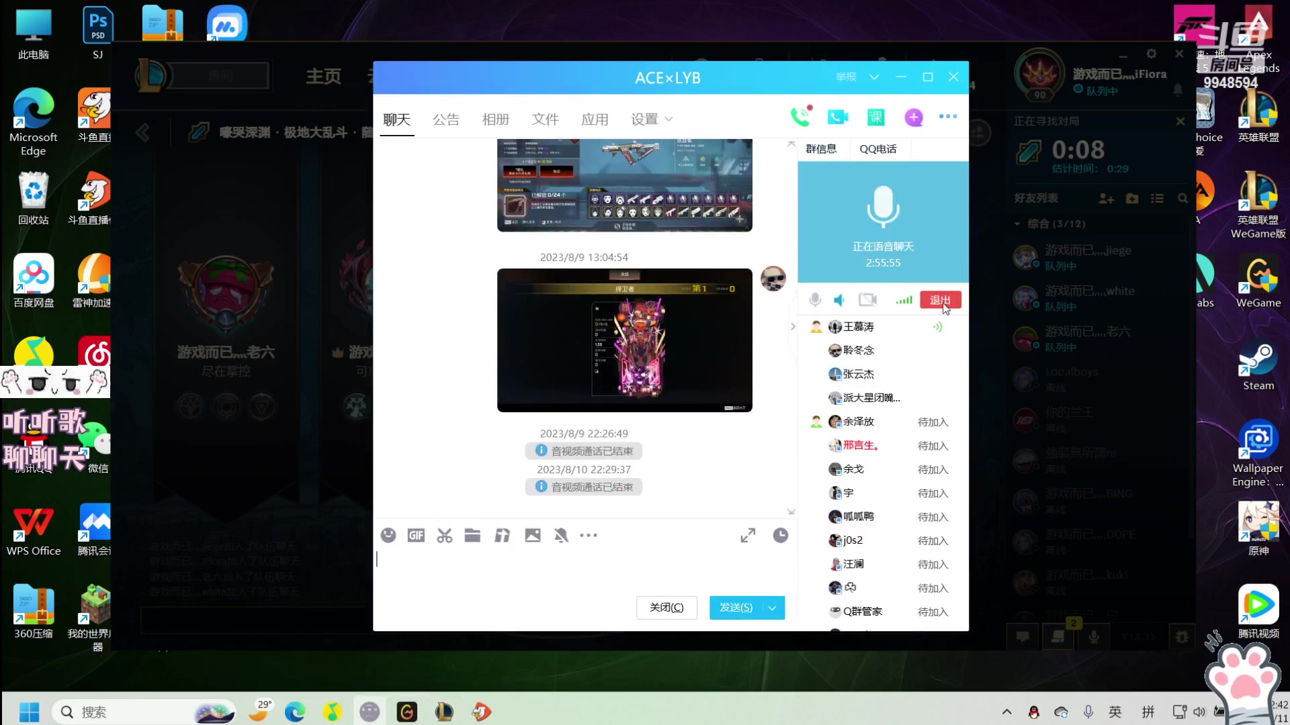Click the QQ taskbar icon in system tray
1290x725 pixels.
click(1034, 711)
